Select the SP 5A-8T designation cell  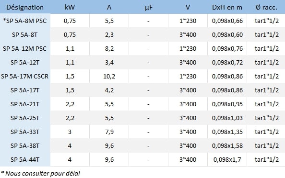(25, 34)
